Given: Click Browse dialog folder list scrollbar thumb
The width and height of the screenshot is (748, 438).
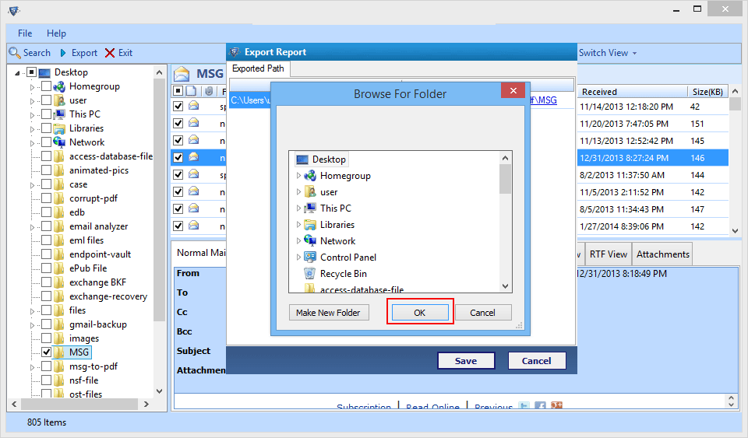Looking at the screenshot, I should point(505,179).
